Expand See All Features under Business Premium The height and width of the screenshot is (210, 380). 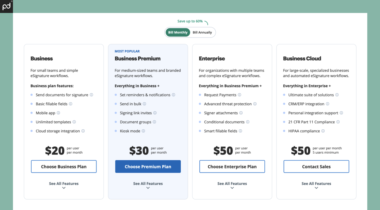point(148,184)
